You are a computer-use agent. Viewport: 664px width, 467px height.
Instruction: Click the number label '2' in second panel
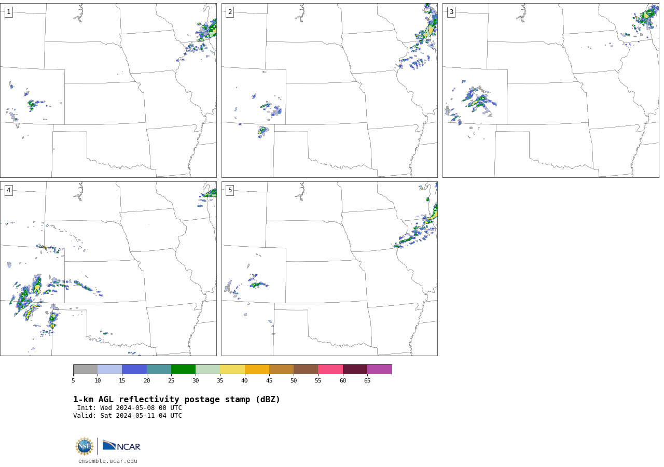point(230,12)
